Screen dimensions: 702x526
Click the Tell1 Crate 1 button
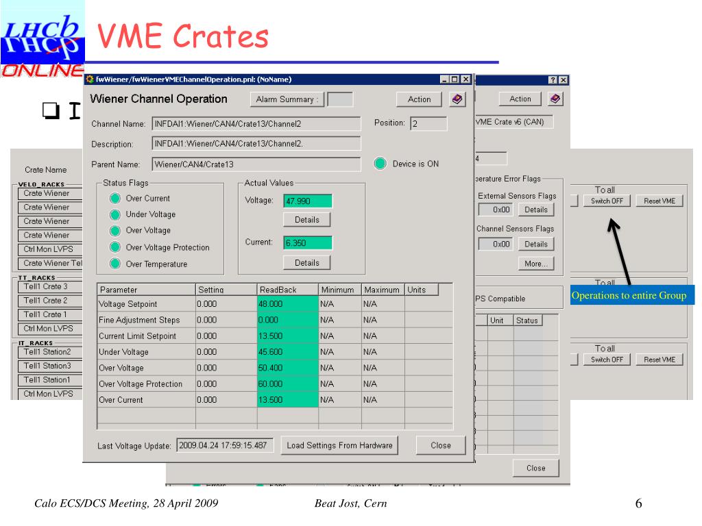tap(50, 314)
